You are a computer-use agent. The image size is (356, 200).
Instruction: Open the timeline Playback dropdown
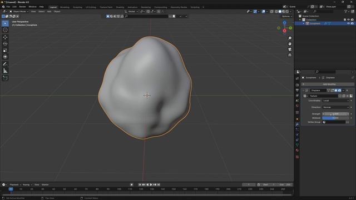pos(15,185)
